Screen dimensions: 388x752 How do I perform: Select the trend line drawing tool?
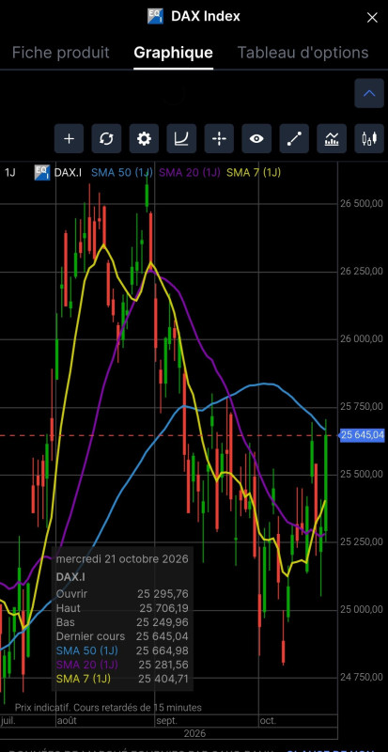pyautogui.click(x=294, y=138)
